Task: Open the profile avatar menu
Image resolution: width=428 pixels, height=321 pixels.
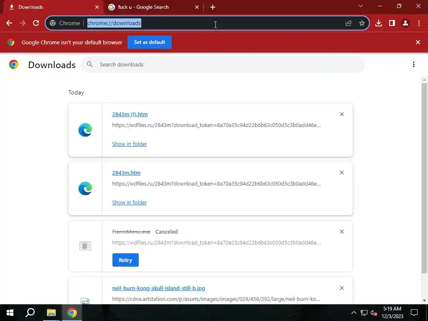Action: 405,23
